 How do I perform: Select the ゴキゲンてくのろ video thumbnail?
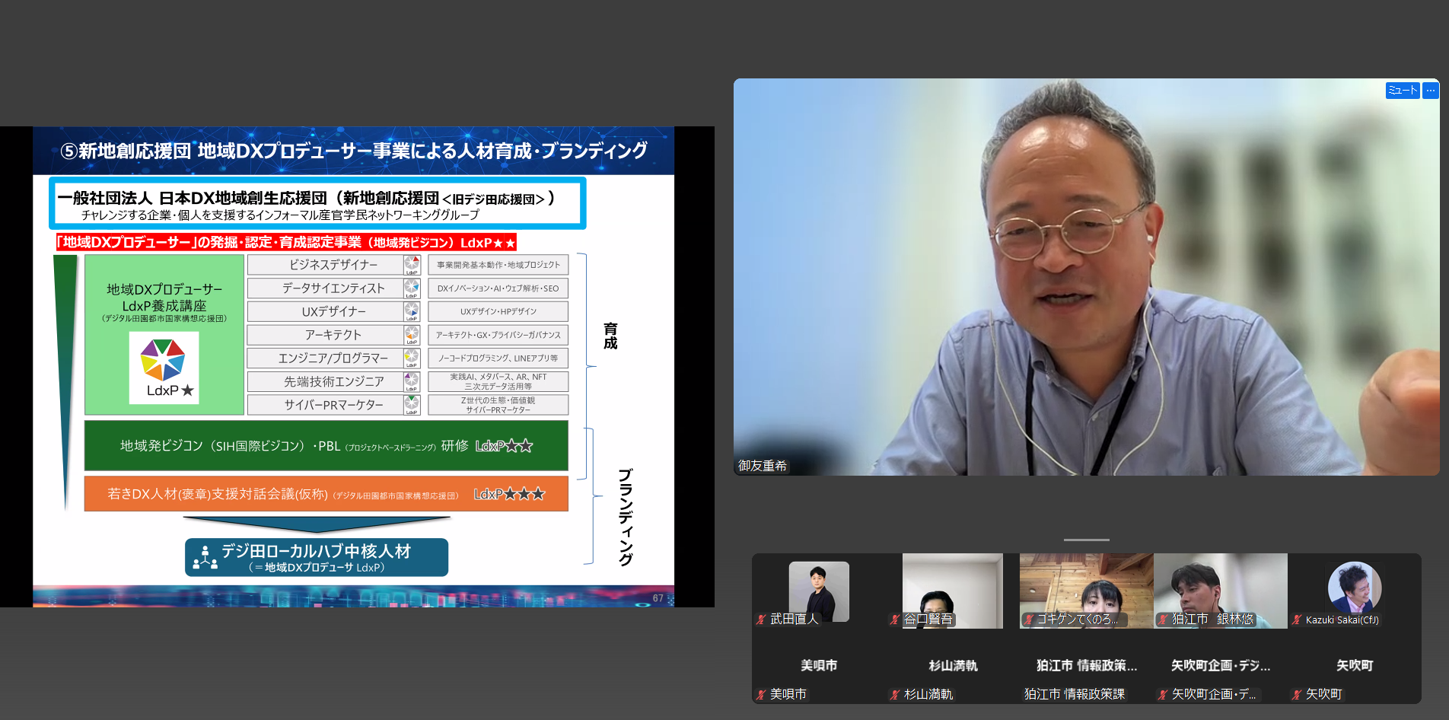coord(1087,591)
